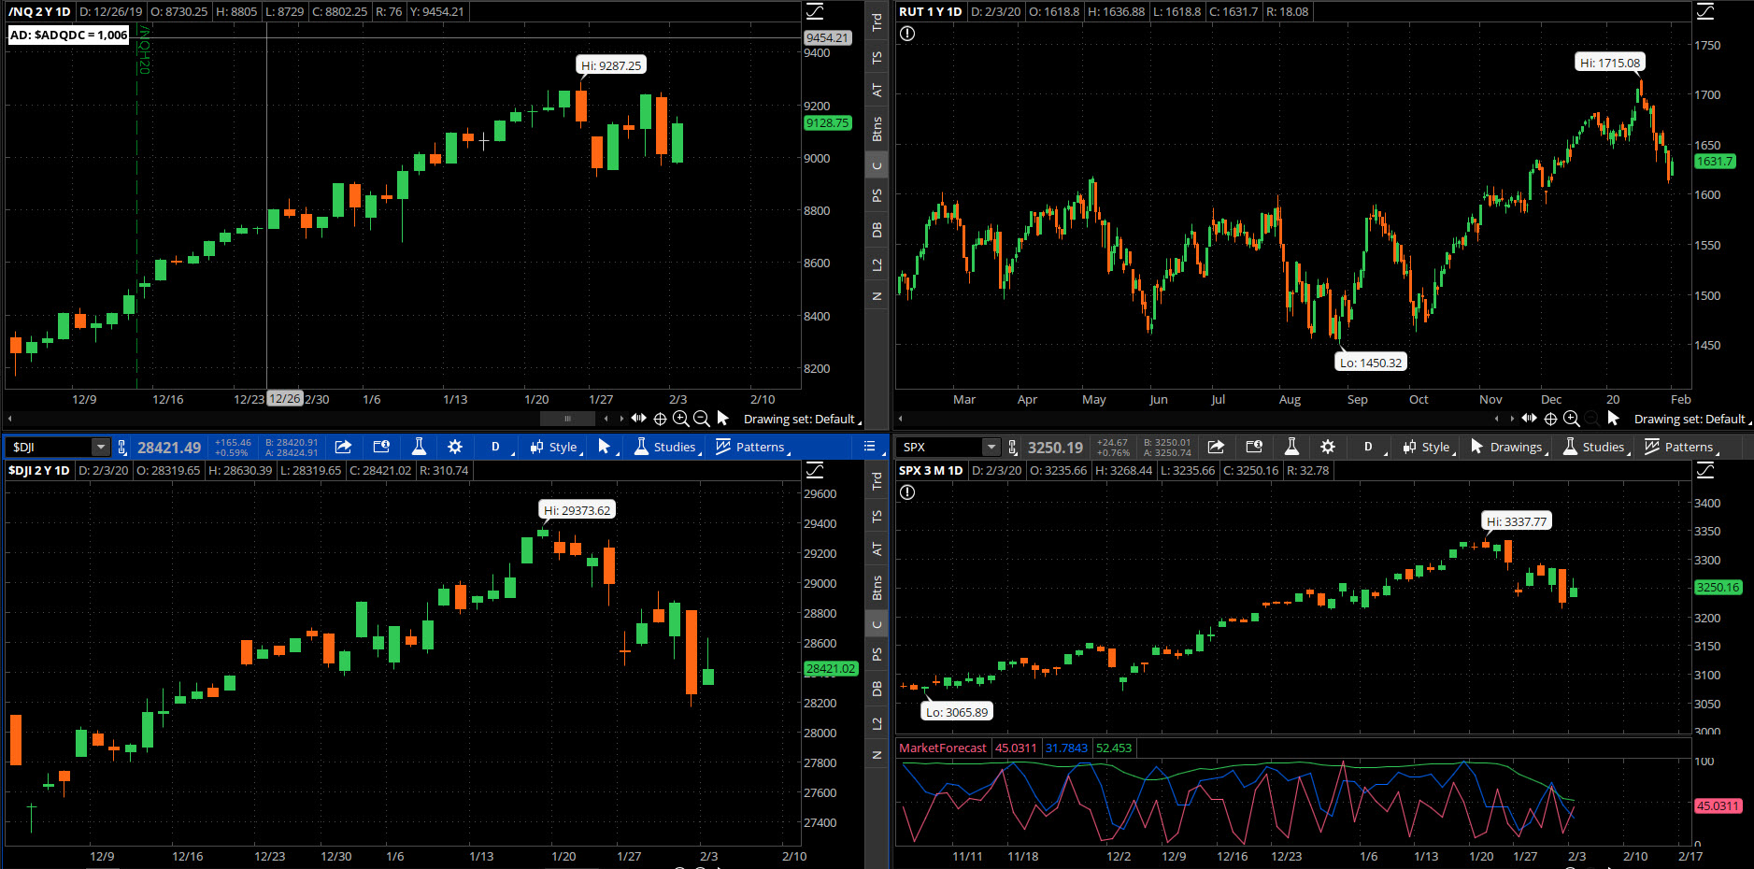
Task: Click share icon in SPX chart toolbar
Action: tap(1216, 447)
